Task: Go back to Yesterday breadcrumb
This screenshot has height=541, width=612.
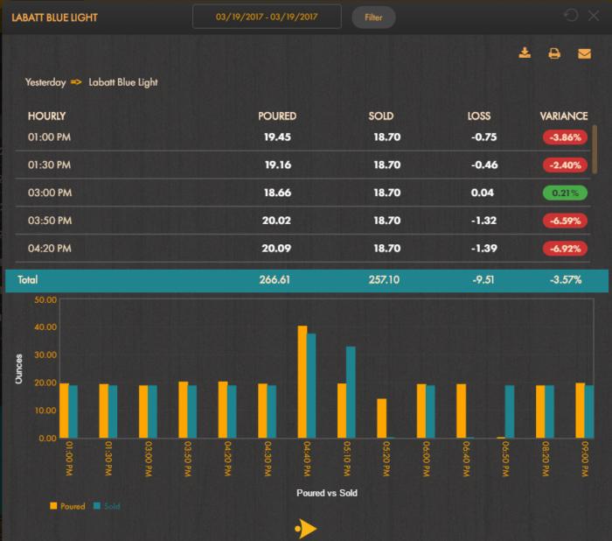Action: click(45, 82)
